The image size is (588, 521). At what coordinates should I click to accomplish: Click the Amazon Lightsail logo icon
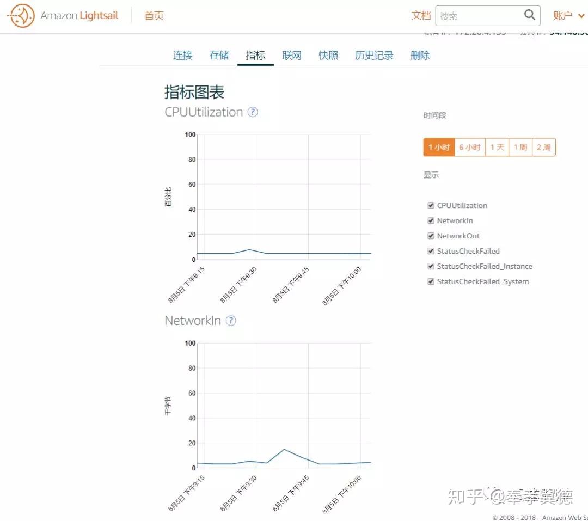click(x=21, y=15)
